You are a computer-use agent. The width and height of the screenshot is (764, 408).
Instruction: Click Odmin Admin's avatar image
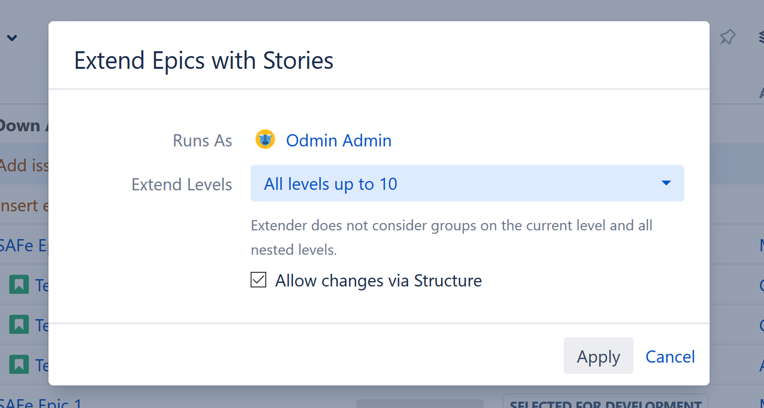pos(265,140)
